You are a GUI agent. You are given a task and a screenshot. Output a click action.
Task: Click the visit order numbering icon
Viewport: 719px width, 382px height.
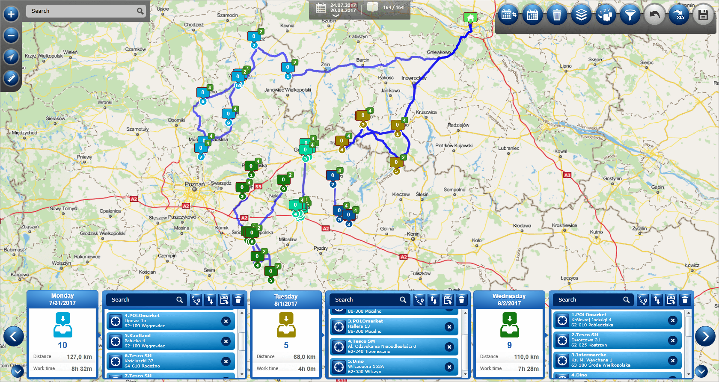(x=606, y=16)
